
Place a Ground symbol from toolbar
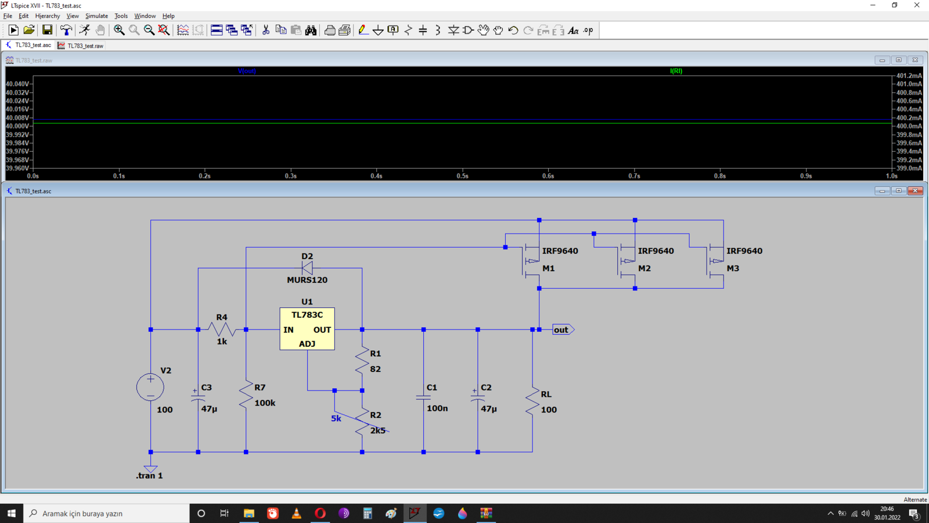point(378,30)
